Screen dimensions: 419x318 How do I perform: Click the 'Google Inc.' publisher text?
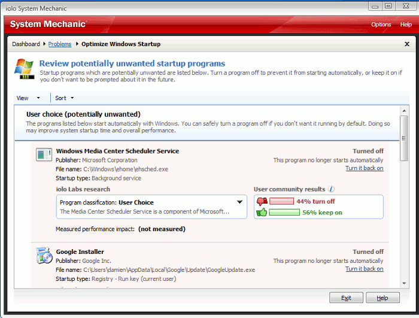click(96, 261)
